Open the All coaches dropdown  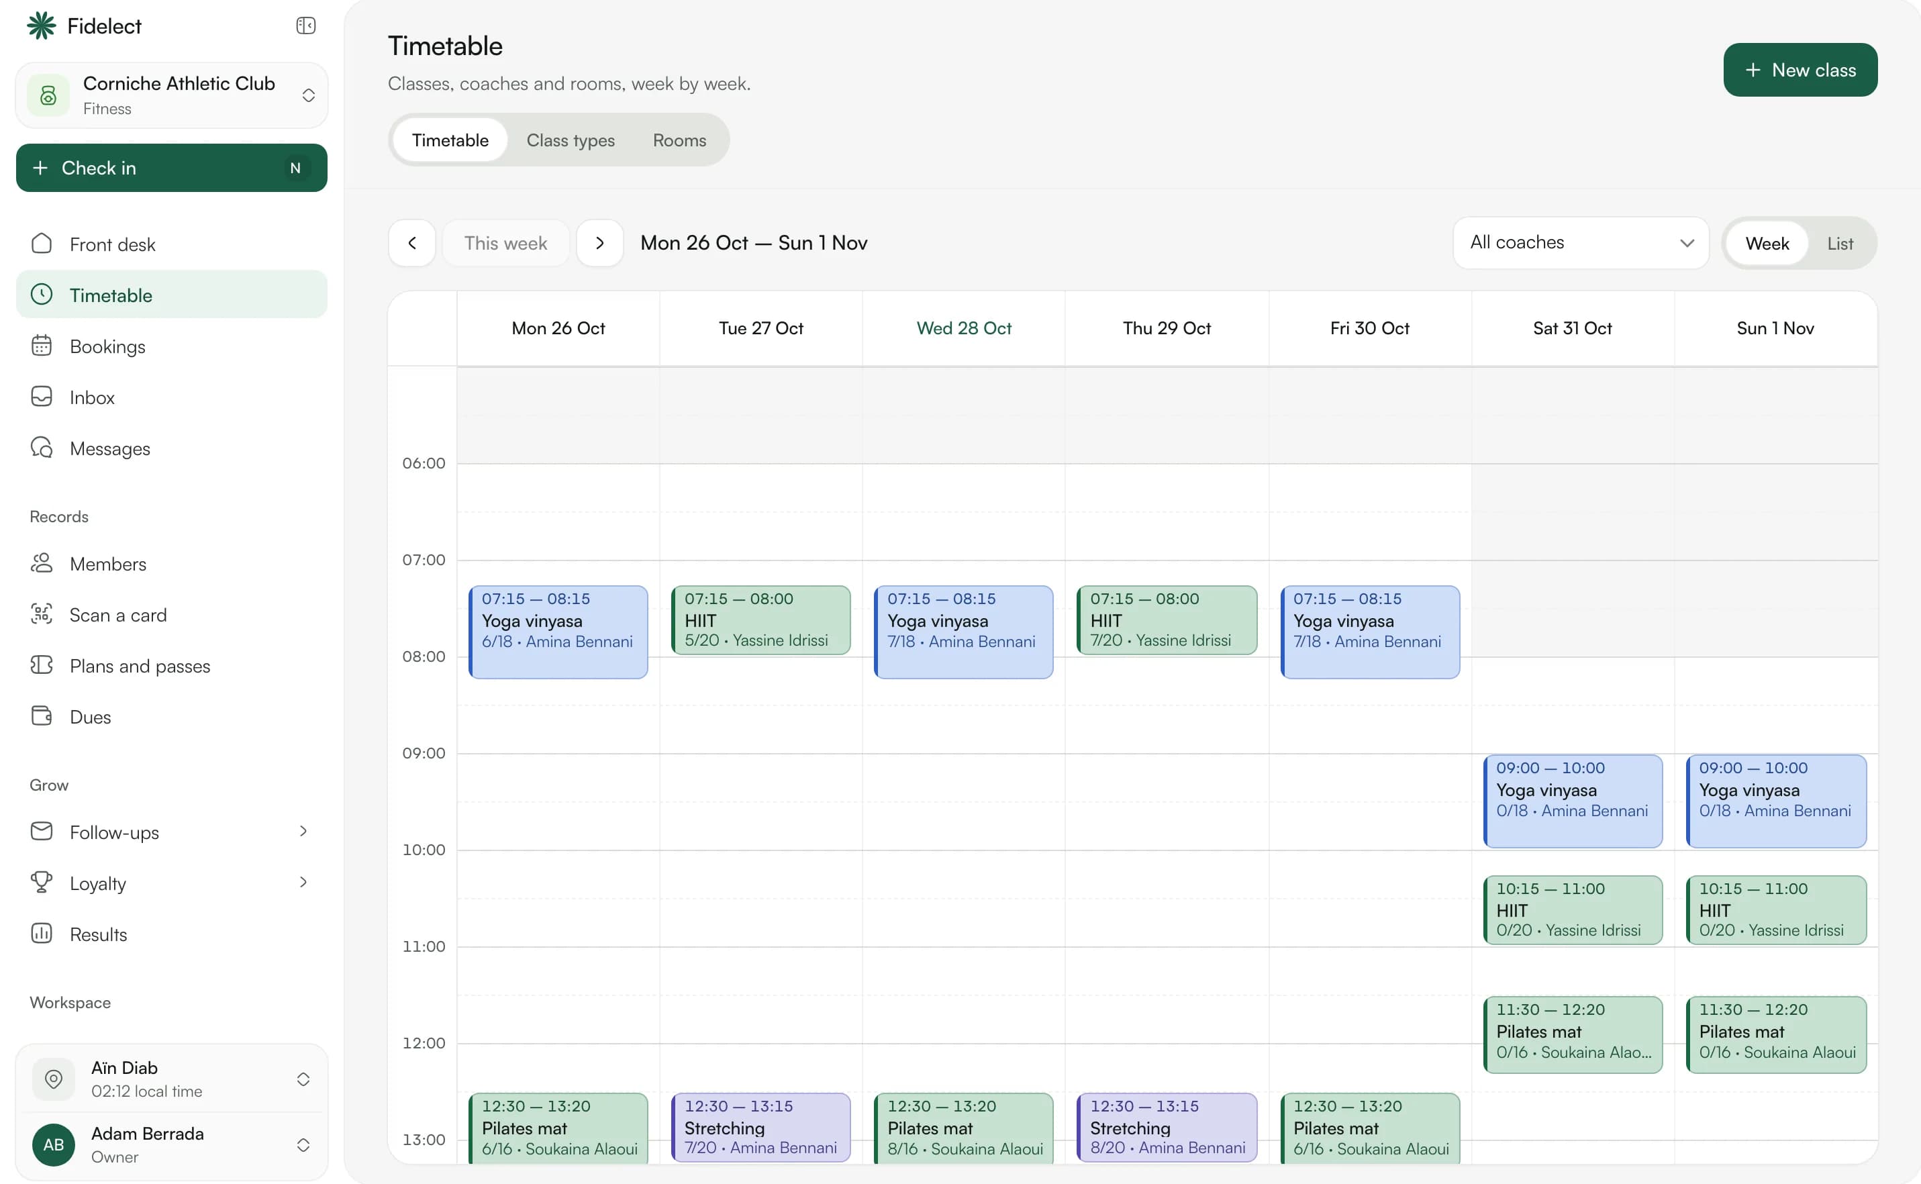(1580, 243)
